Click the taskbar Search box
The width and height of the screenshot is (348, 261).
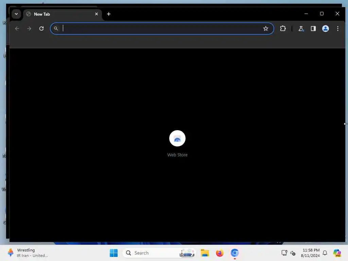coord(159,253)
